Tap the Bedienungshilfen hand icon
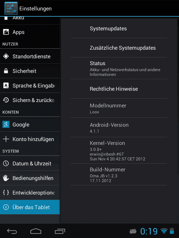The width and height of the screenshot is (179, 238). point(6,178)
